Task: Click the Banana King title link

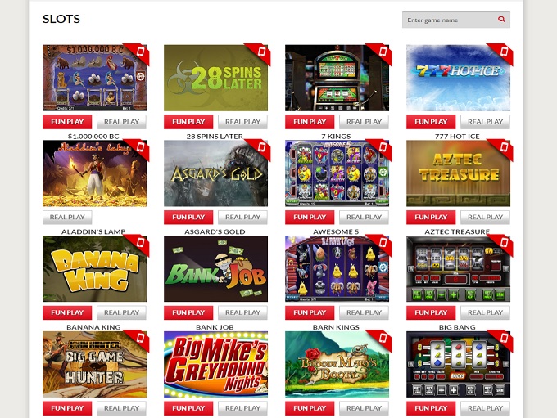Action: tap(93, 327)
